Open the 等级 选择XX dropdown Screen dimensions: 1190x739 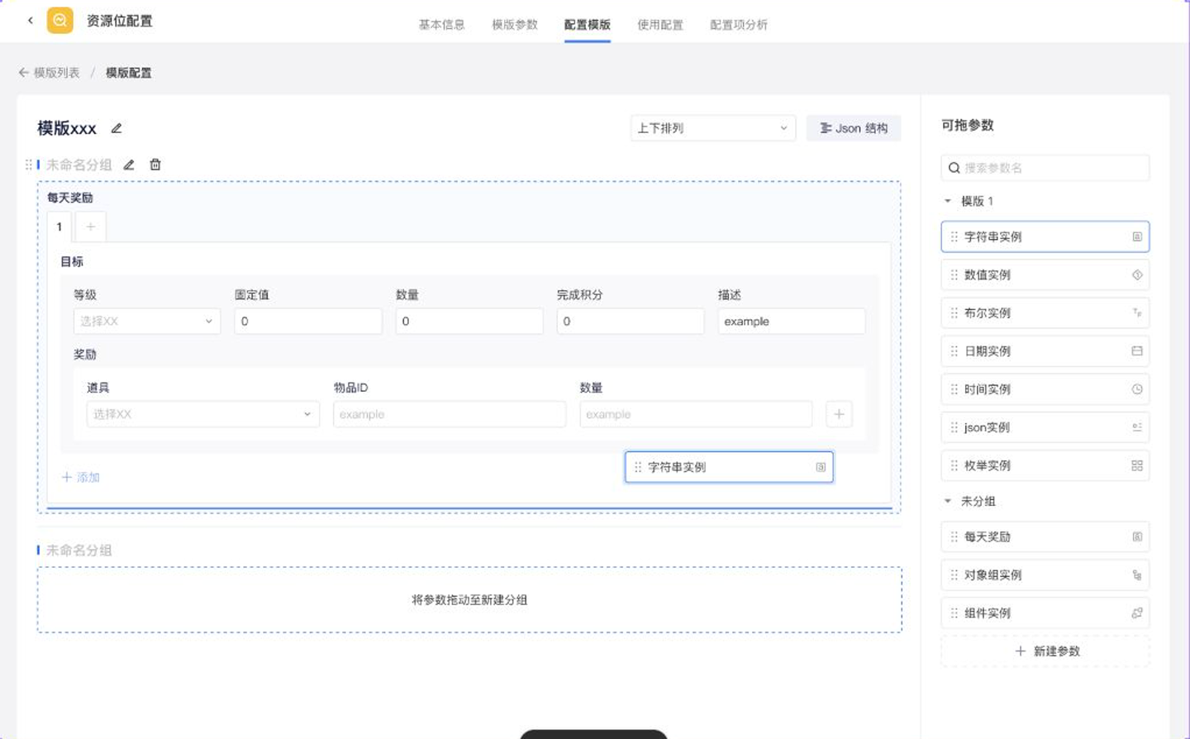147,321
